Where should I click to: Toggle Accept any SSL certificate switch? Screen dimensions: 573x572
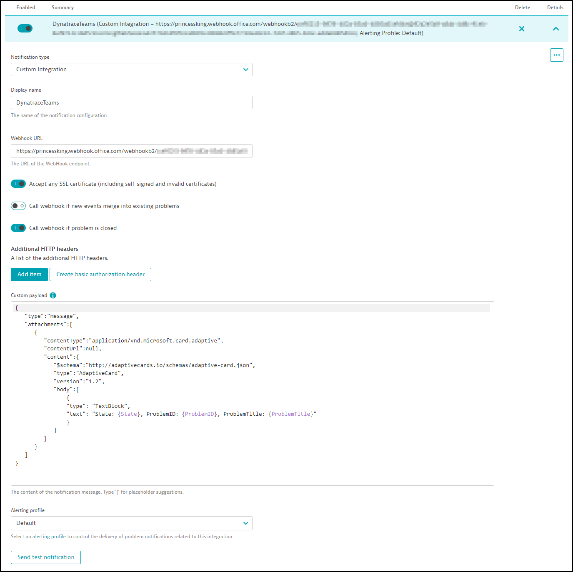point(18,184)
